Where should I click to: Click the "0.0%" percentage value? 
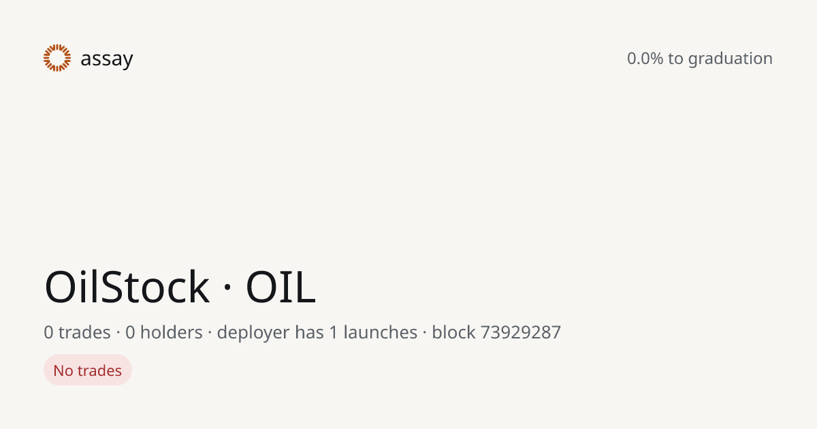(x=645, y=59)
